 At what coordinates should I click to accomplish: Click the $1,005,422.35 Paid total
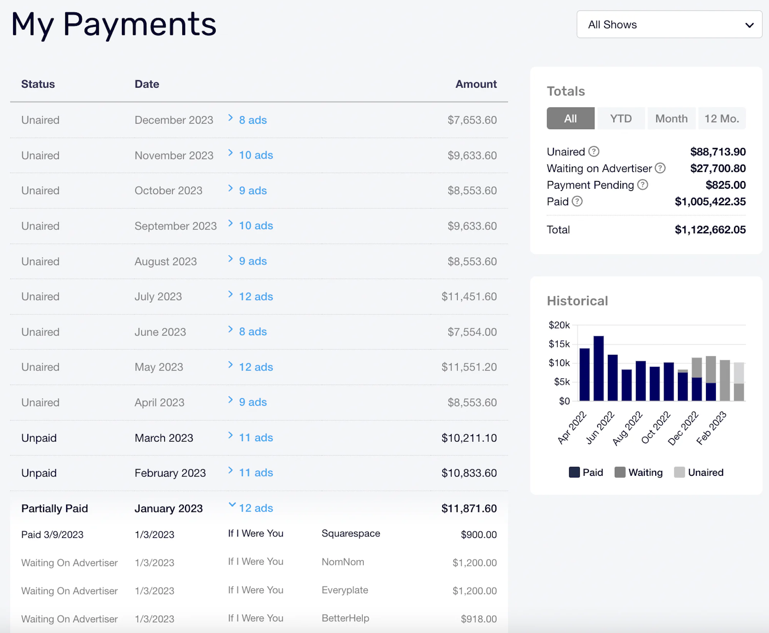tap(710, 201)
